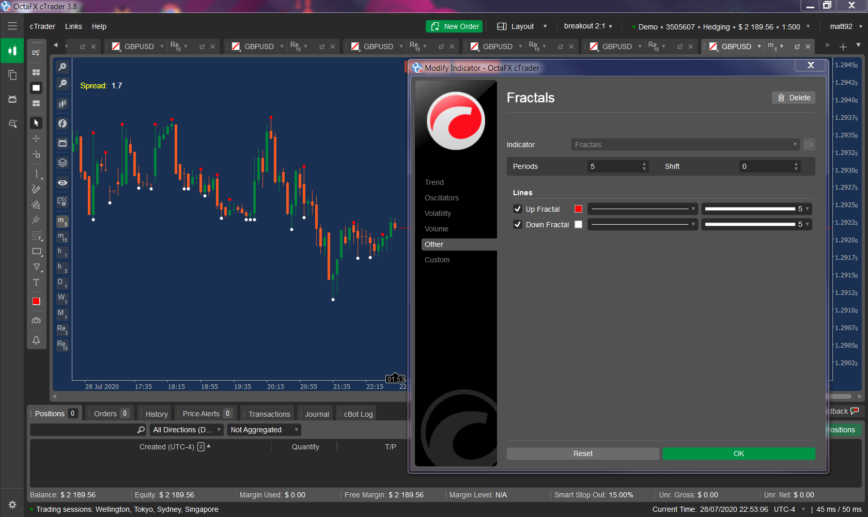The height and width of the screenshot is (517, 868).
Task: Uncheck the Up Fractal line checkbox
Action: pos(518,209)
